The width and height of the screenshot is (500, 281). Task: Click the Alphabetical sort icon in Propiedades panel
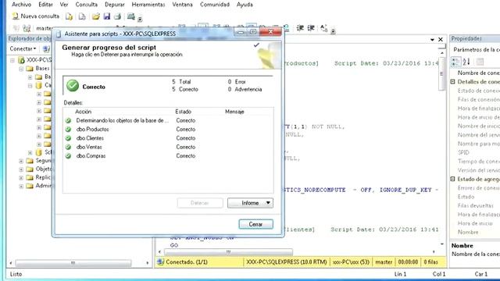(466, 62)
